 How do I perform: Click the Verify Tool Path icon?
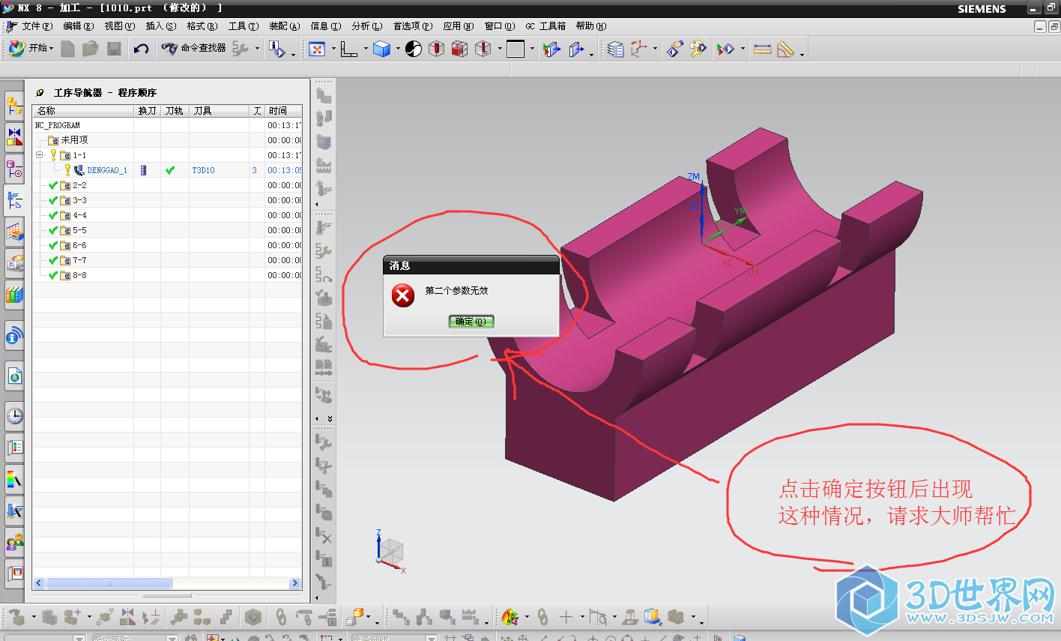click(324, 298)
